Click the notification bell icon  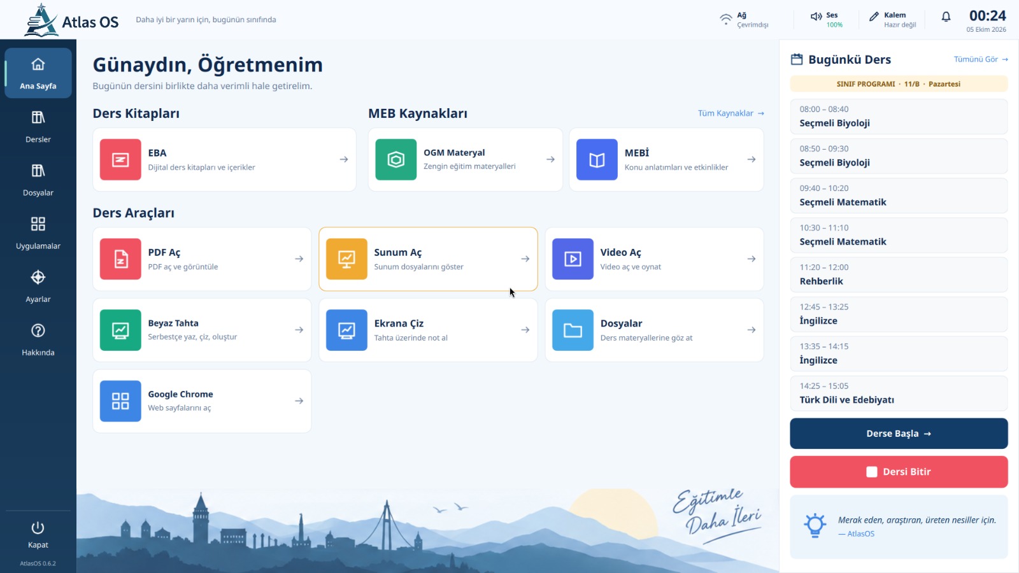tap(946, 17)
